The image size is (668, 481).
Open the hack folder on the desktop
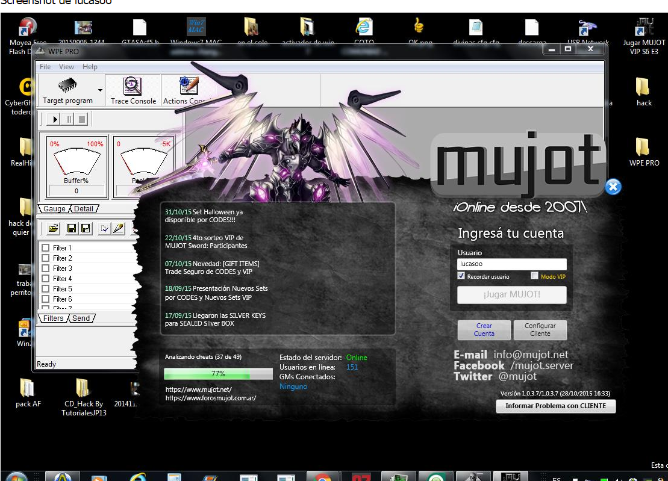tap(644, 89)
